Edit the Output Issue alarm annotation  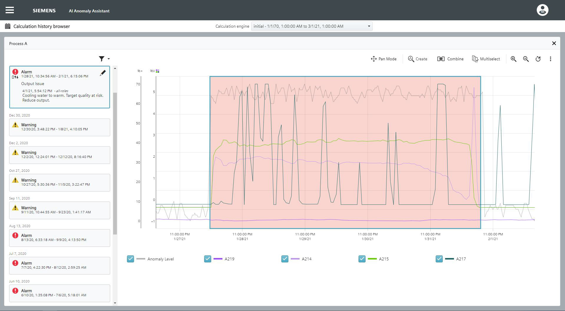pos(103,73)
